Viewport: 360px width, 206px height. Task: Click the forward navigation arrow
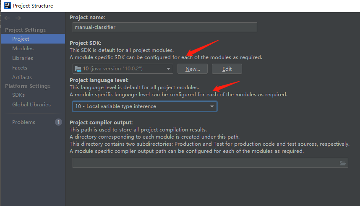click(18, 18)
